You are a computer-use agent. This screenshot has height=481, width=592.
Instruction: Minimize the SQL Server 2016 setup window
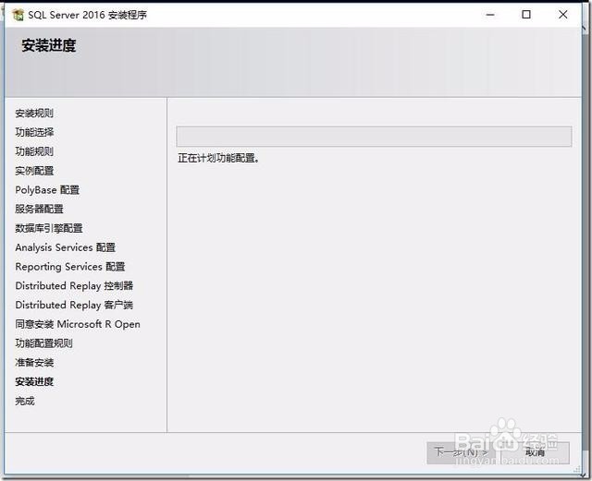pyautogui.click(x=490, y=15)
